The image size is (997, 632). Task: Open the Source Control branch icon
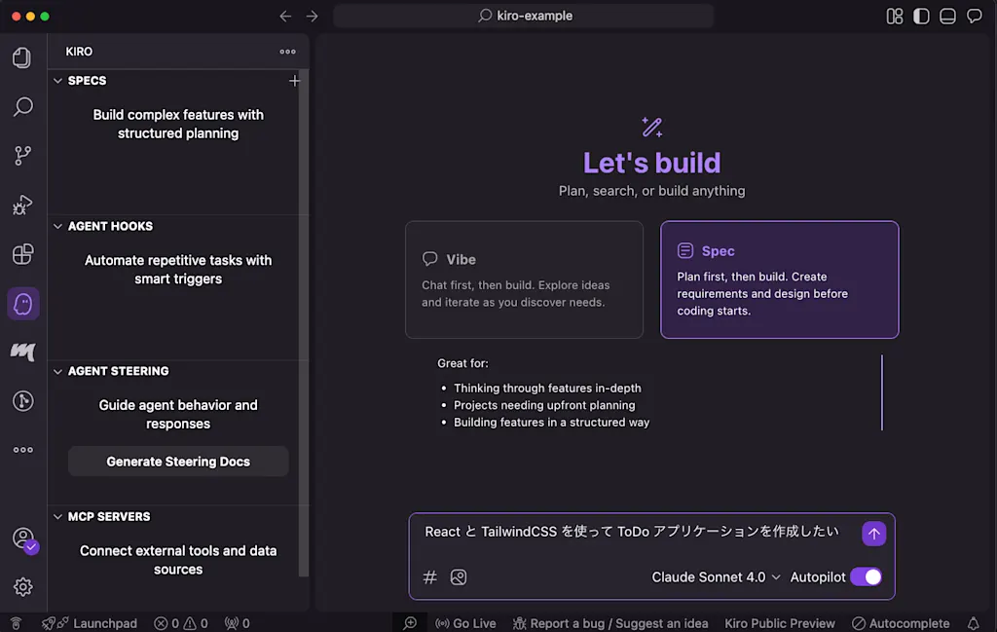tap(23, 155)
